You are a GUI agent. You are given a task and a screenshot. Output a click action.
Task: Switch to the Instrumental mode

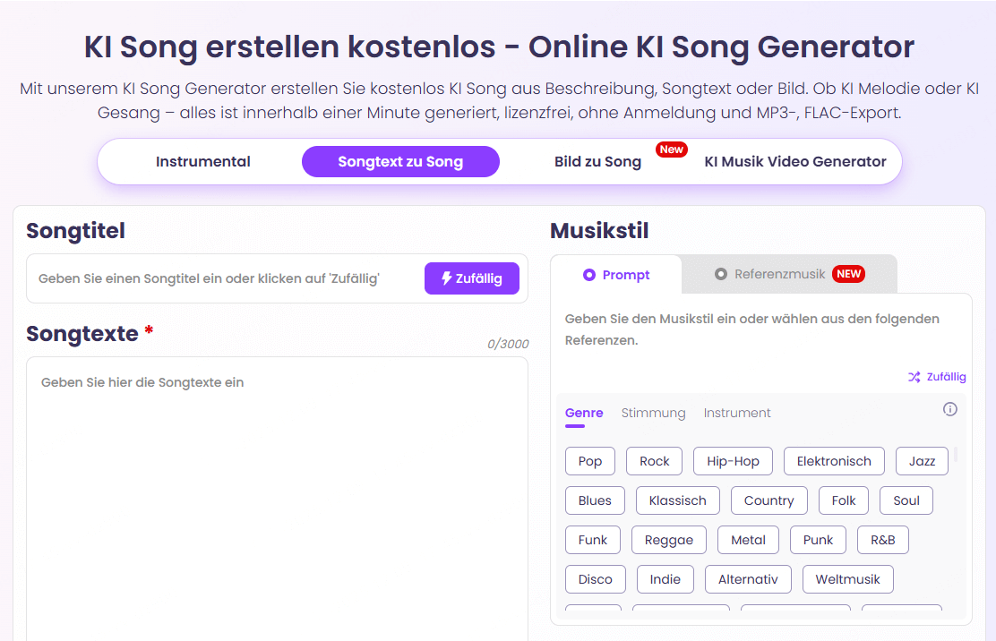[202, 161]
